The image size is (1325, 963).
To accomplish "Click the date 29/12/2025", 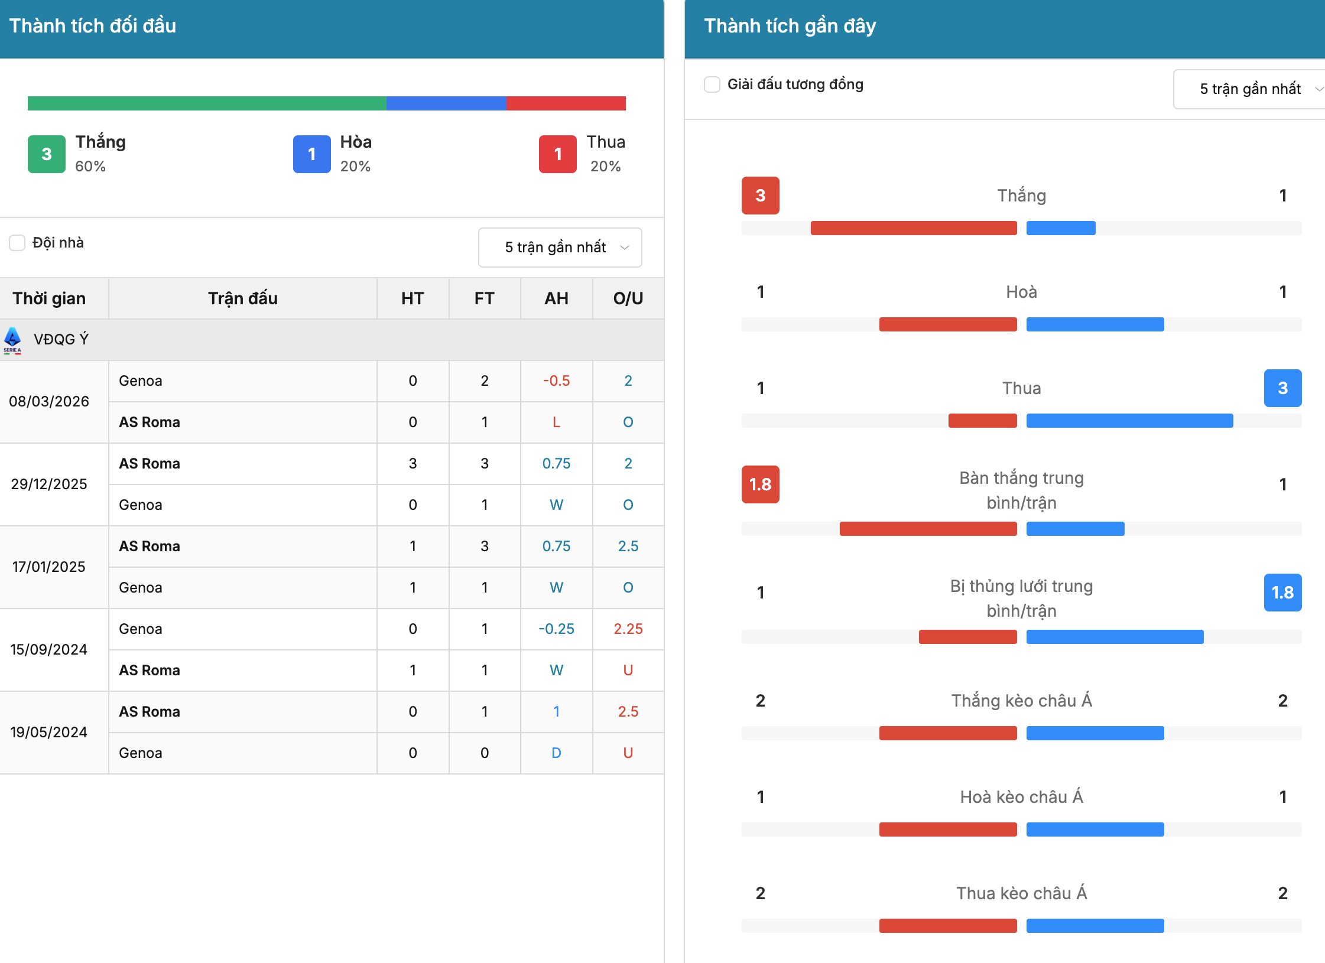I will (49, 484).
